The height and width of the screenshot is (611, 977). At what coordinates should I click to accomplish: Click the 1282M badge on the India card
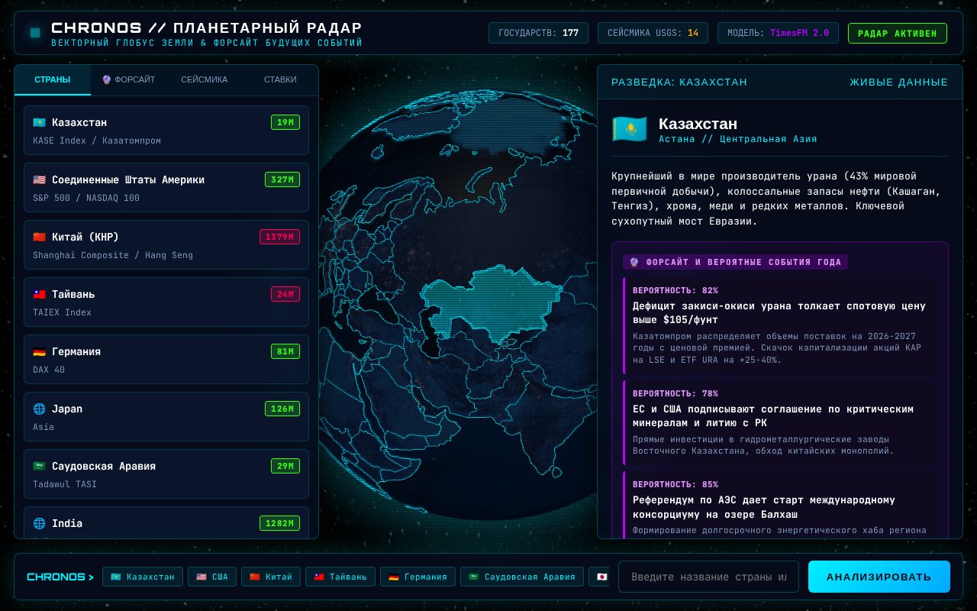point(279,523)
